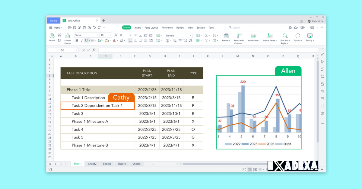This screenshot has width=362, height=189.
Task: Click the fx insert function button
Action: click(x=94, y=50)
